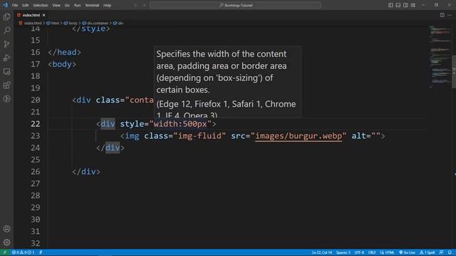The height and width of the screenshot is (256, 456).
Task: Open the errors and warnings status indicator
Action: coord(23,252)
